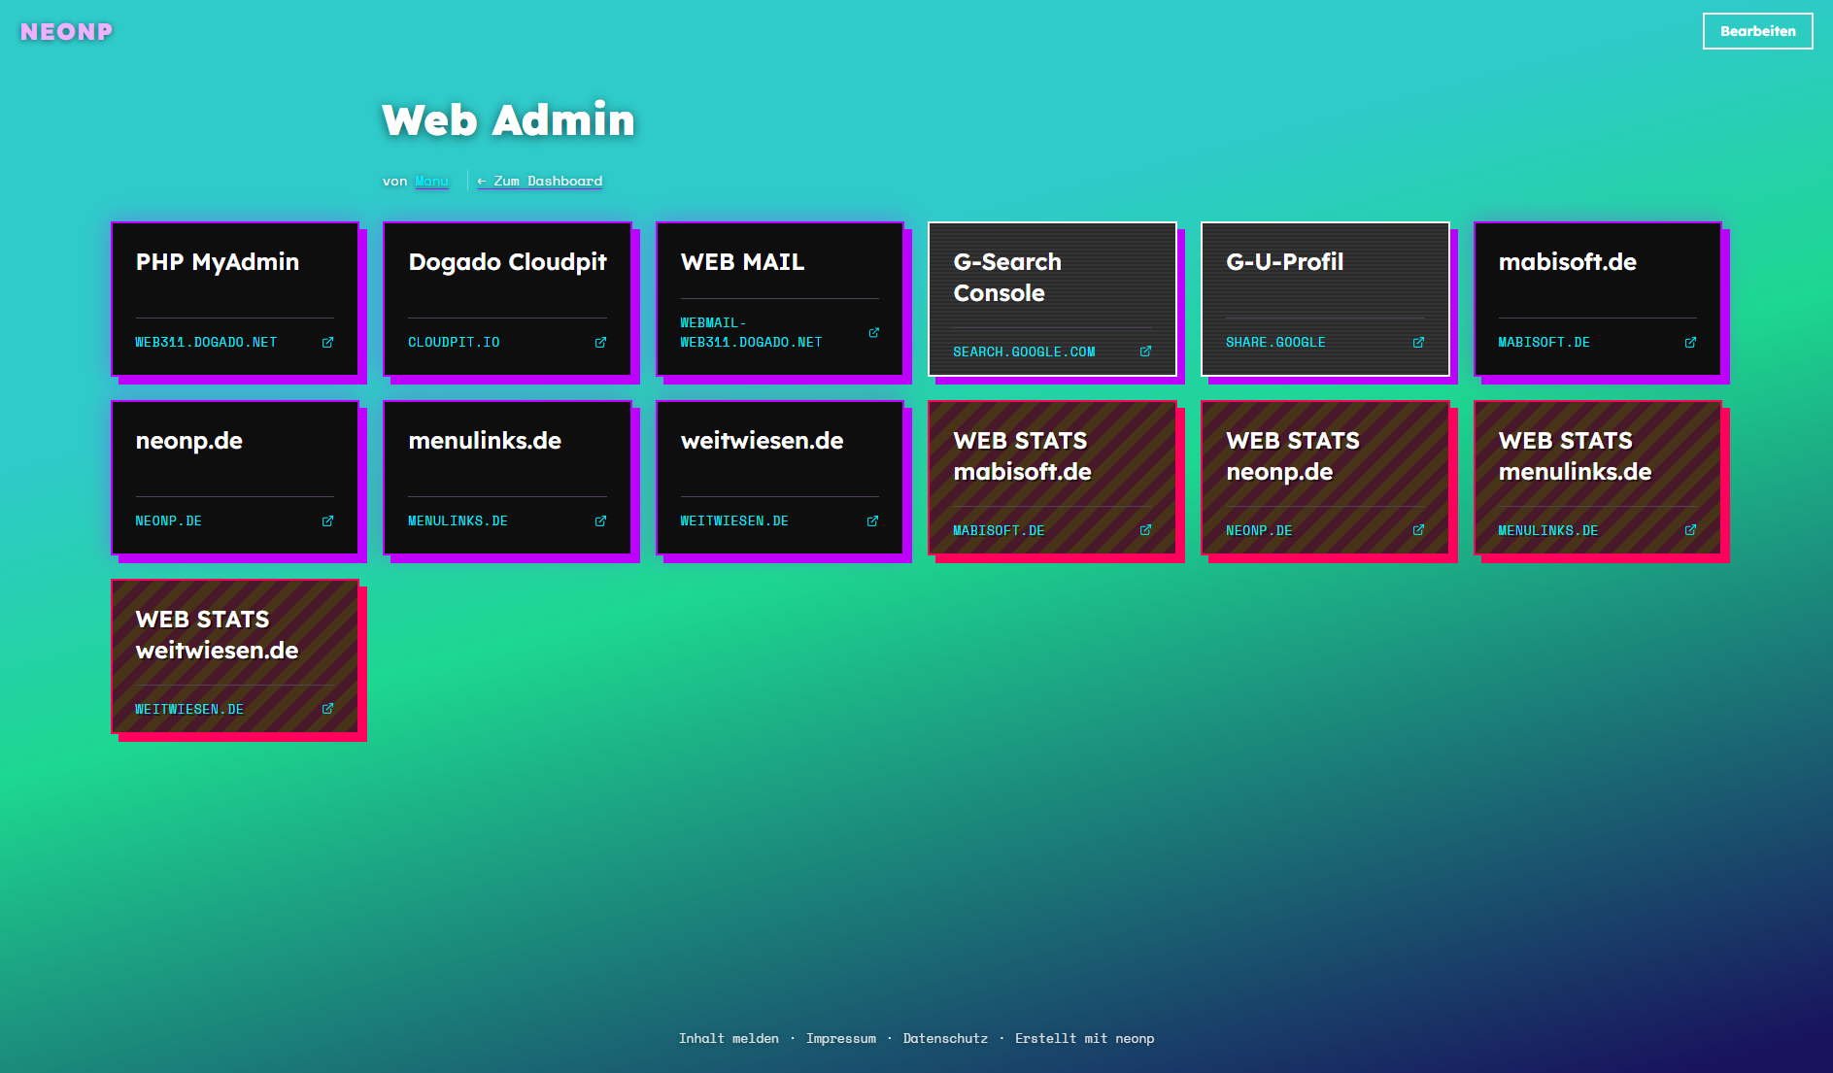Open the Datenschutz footer link

click(945, 1039)
